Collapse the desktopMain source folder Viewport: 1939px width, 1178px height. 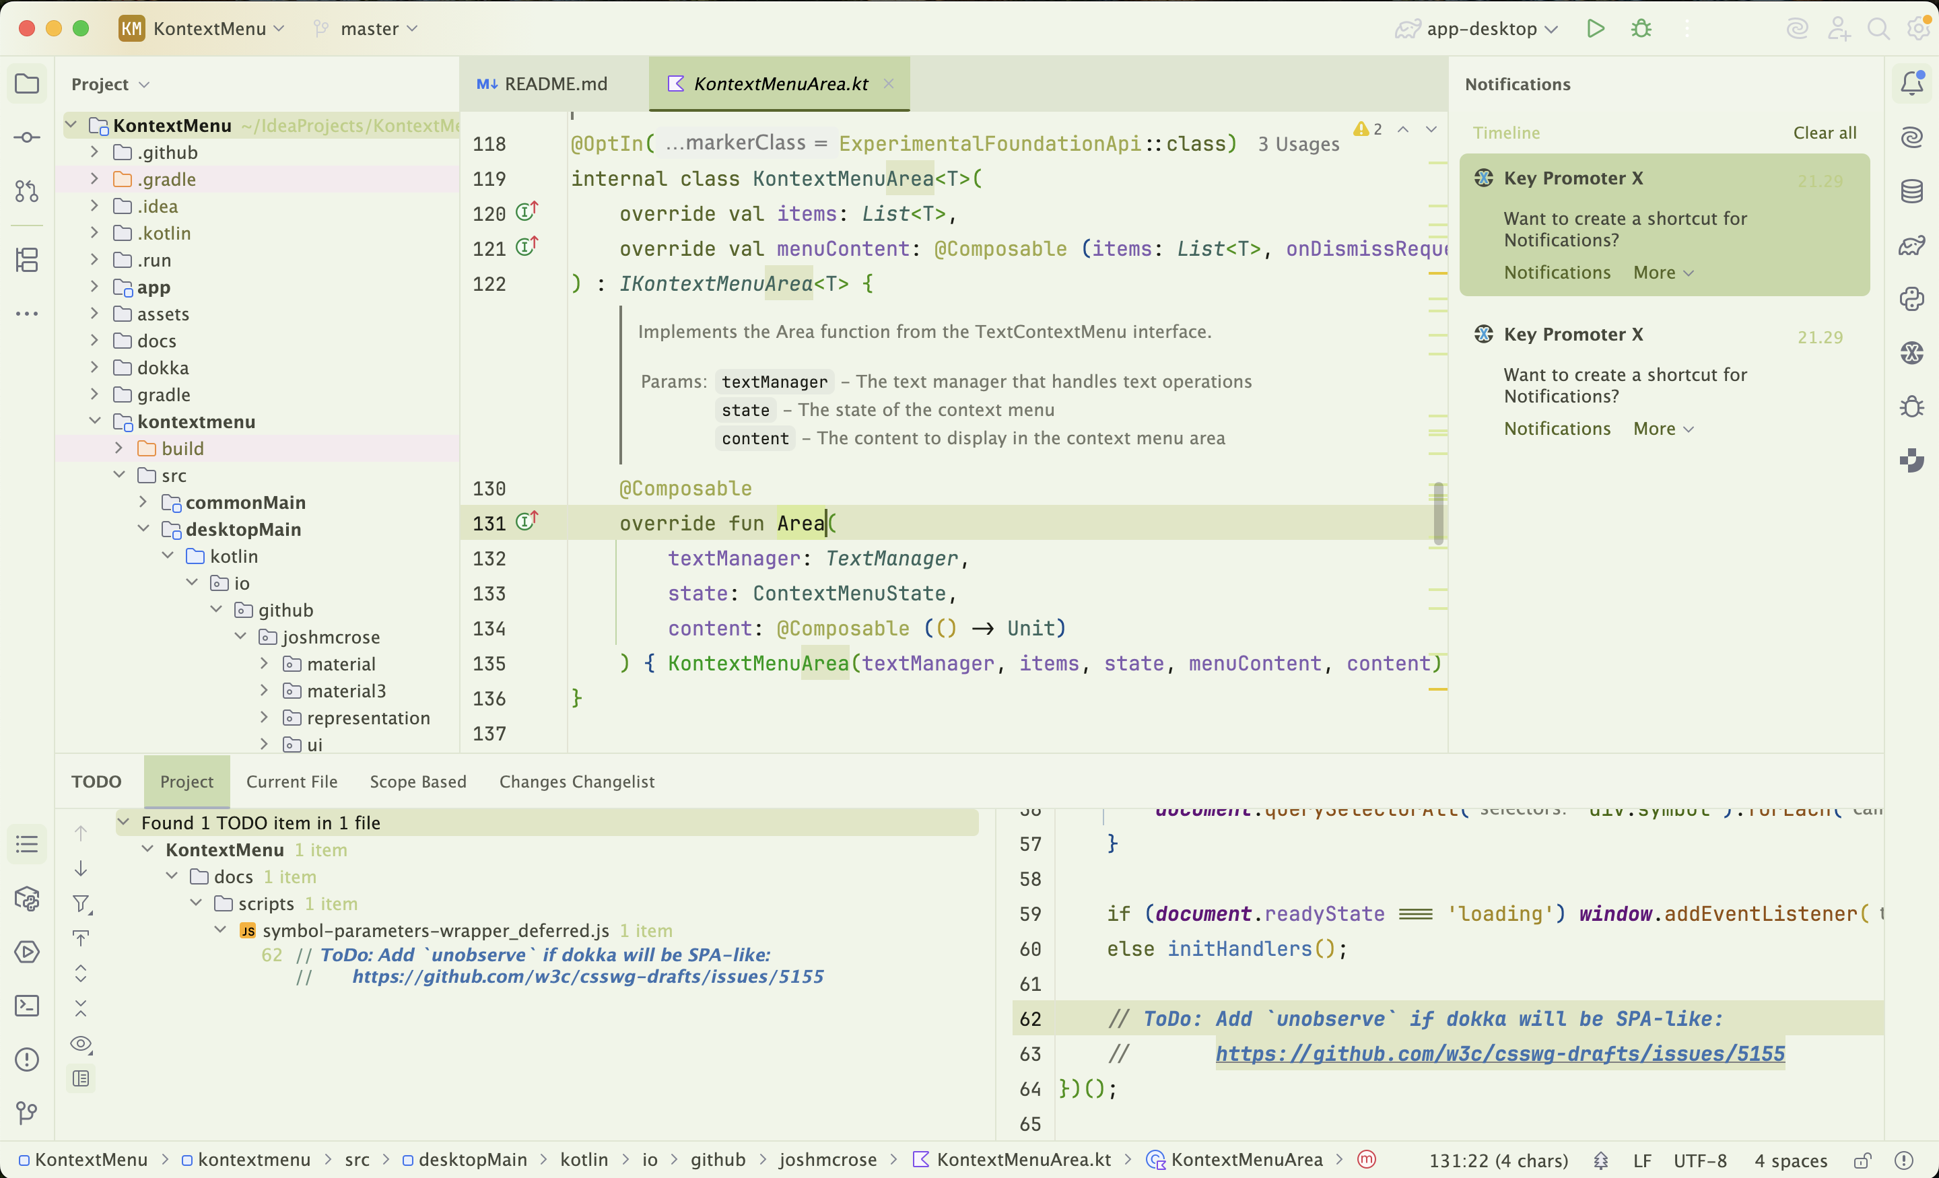143,529
